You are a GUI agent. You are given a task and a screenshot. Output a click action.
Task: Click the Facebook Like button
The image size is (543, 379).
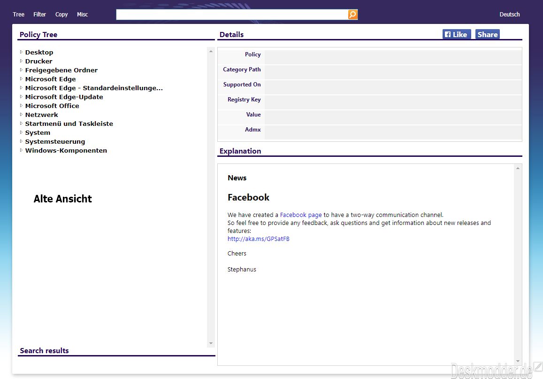pos(457,34)
